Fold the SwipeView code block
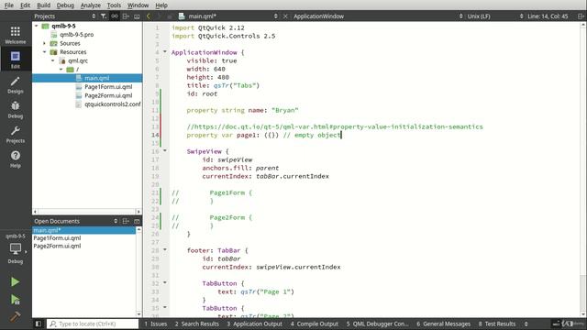This screenshot has height=330, width=587. point(165,150)
